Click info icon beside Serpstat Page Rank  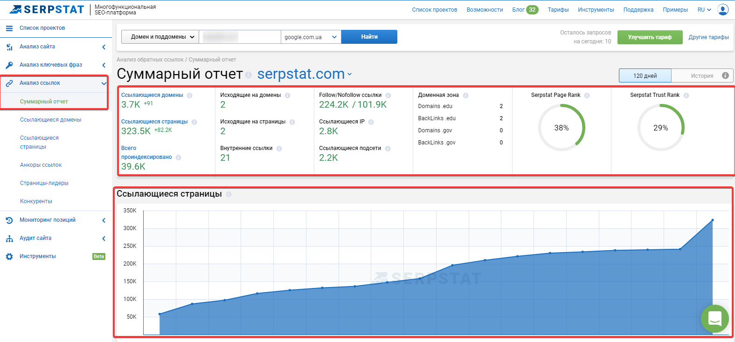tap(587, 95)
